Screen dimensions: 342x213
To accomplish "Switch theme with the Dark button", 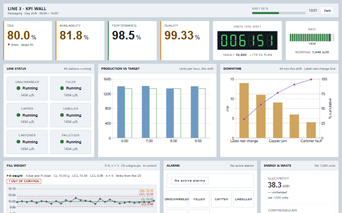I will tap(327, 11).
